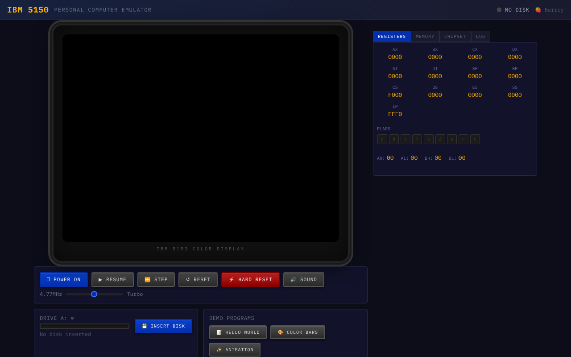Click the Zero (Z) flag indicator
The height and width of the screenshot is (357, 571).
(x=440, y=139)
